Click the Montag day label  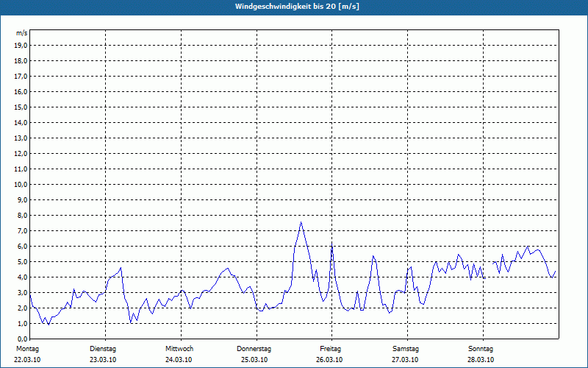point(27,349)
